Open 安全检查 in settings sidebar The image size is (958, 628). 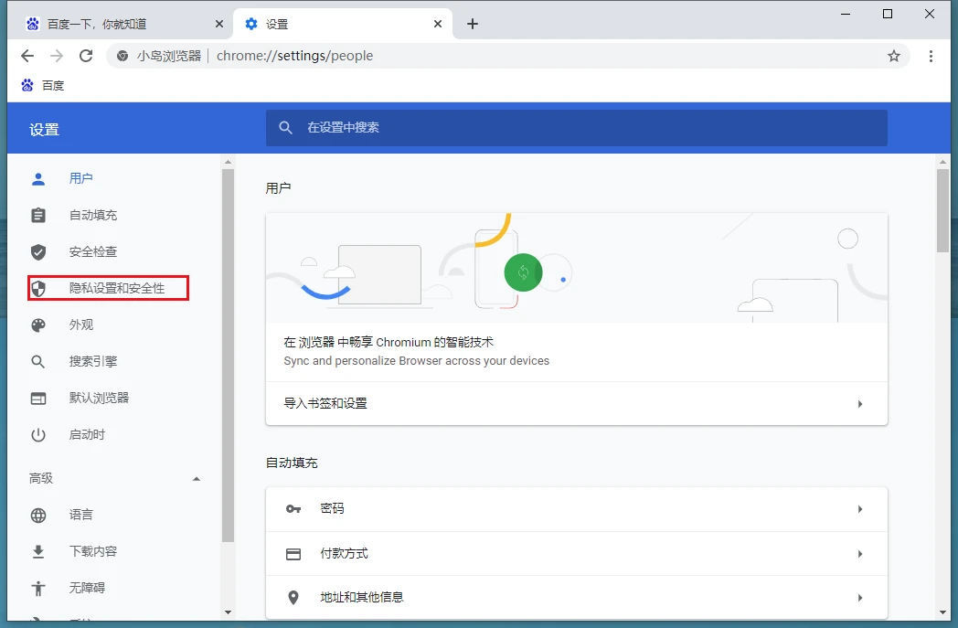pos(93,252)
